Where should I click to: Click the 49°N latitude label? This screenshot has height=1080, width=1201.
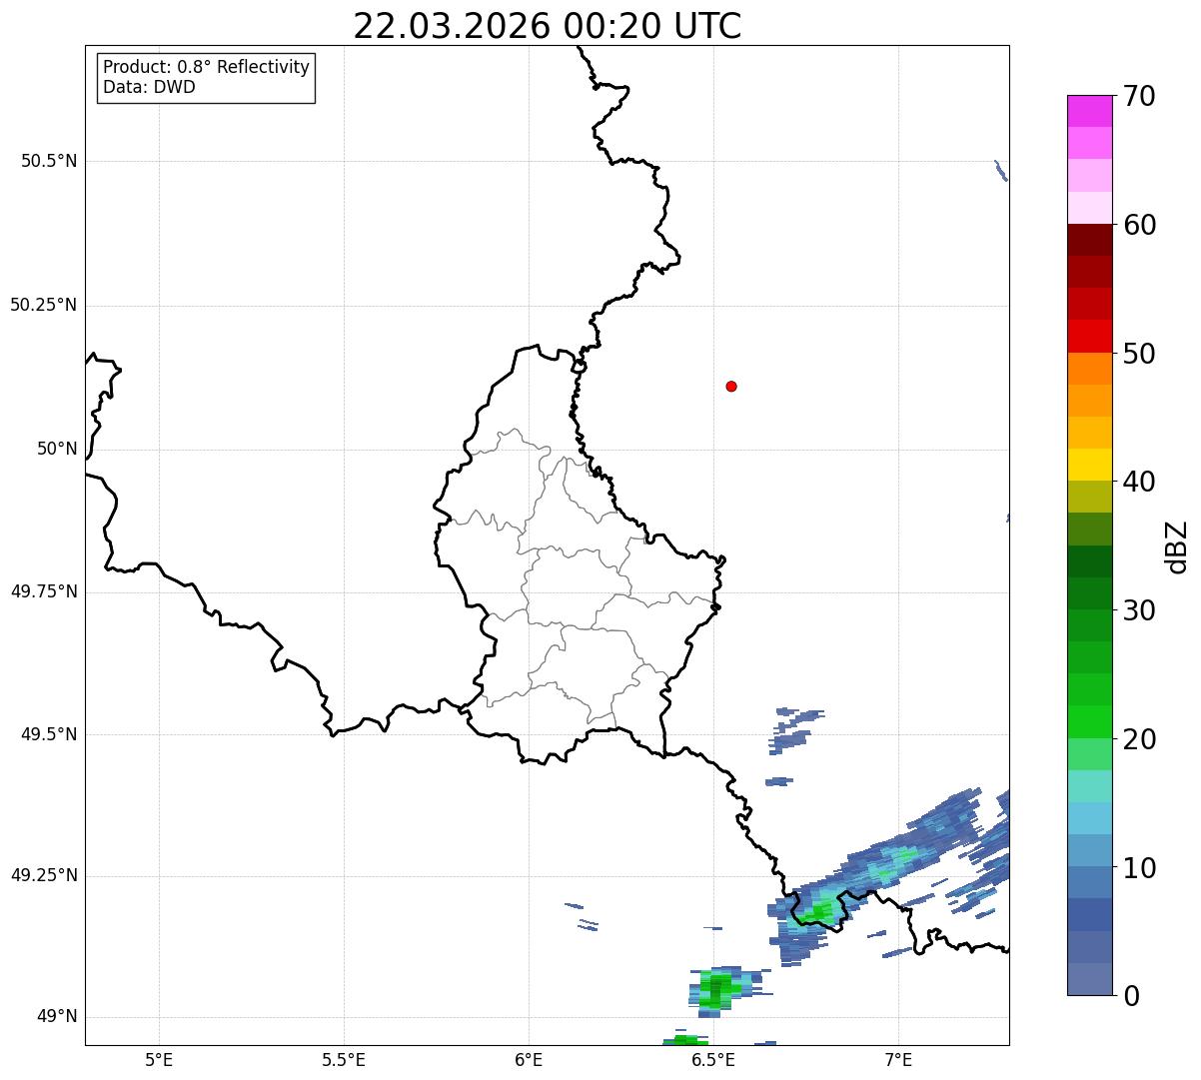pyautogui.click(x=57, y=1016)
